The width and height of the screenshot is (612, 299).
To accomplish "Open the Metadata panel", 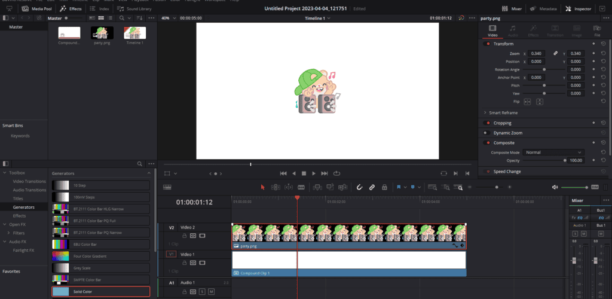I will click(x=543, y=8).
